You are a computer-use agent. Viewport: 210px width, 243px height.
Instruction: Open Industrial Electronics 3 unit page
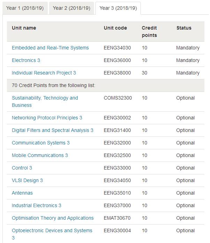point(37,206)
